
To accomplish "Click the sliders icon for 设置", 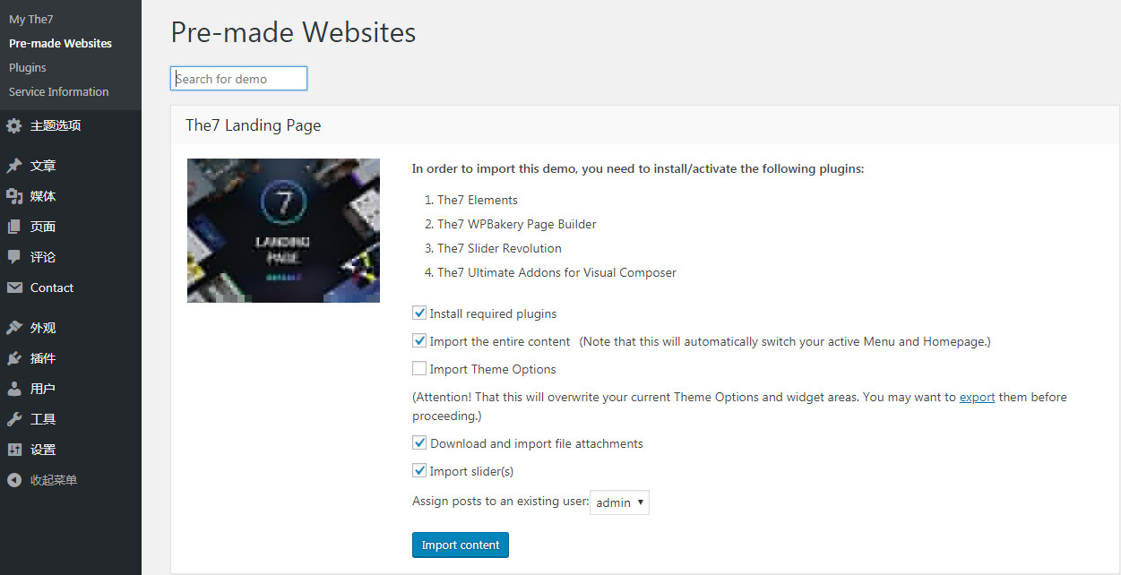I will click(x=13, y=450).
